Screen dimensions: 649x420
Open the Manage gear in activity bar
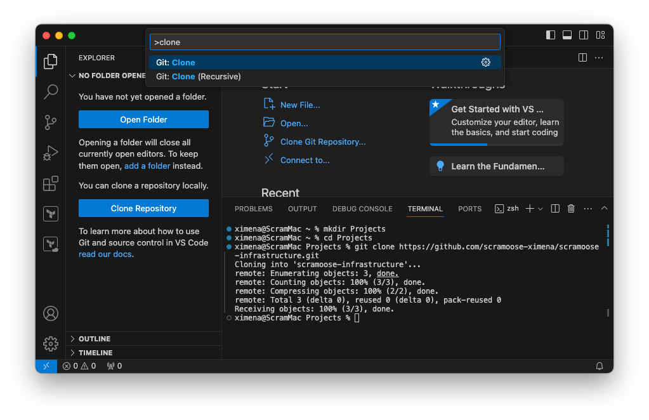(x=51, y=343)
